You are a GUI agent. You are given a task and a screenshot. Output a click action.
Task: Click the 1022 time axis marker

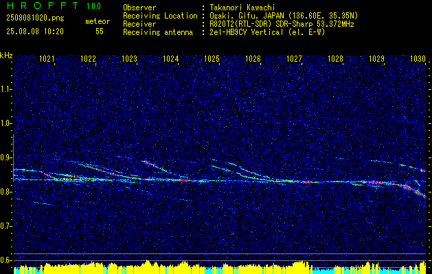click(x=88, y=59)
